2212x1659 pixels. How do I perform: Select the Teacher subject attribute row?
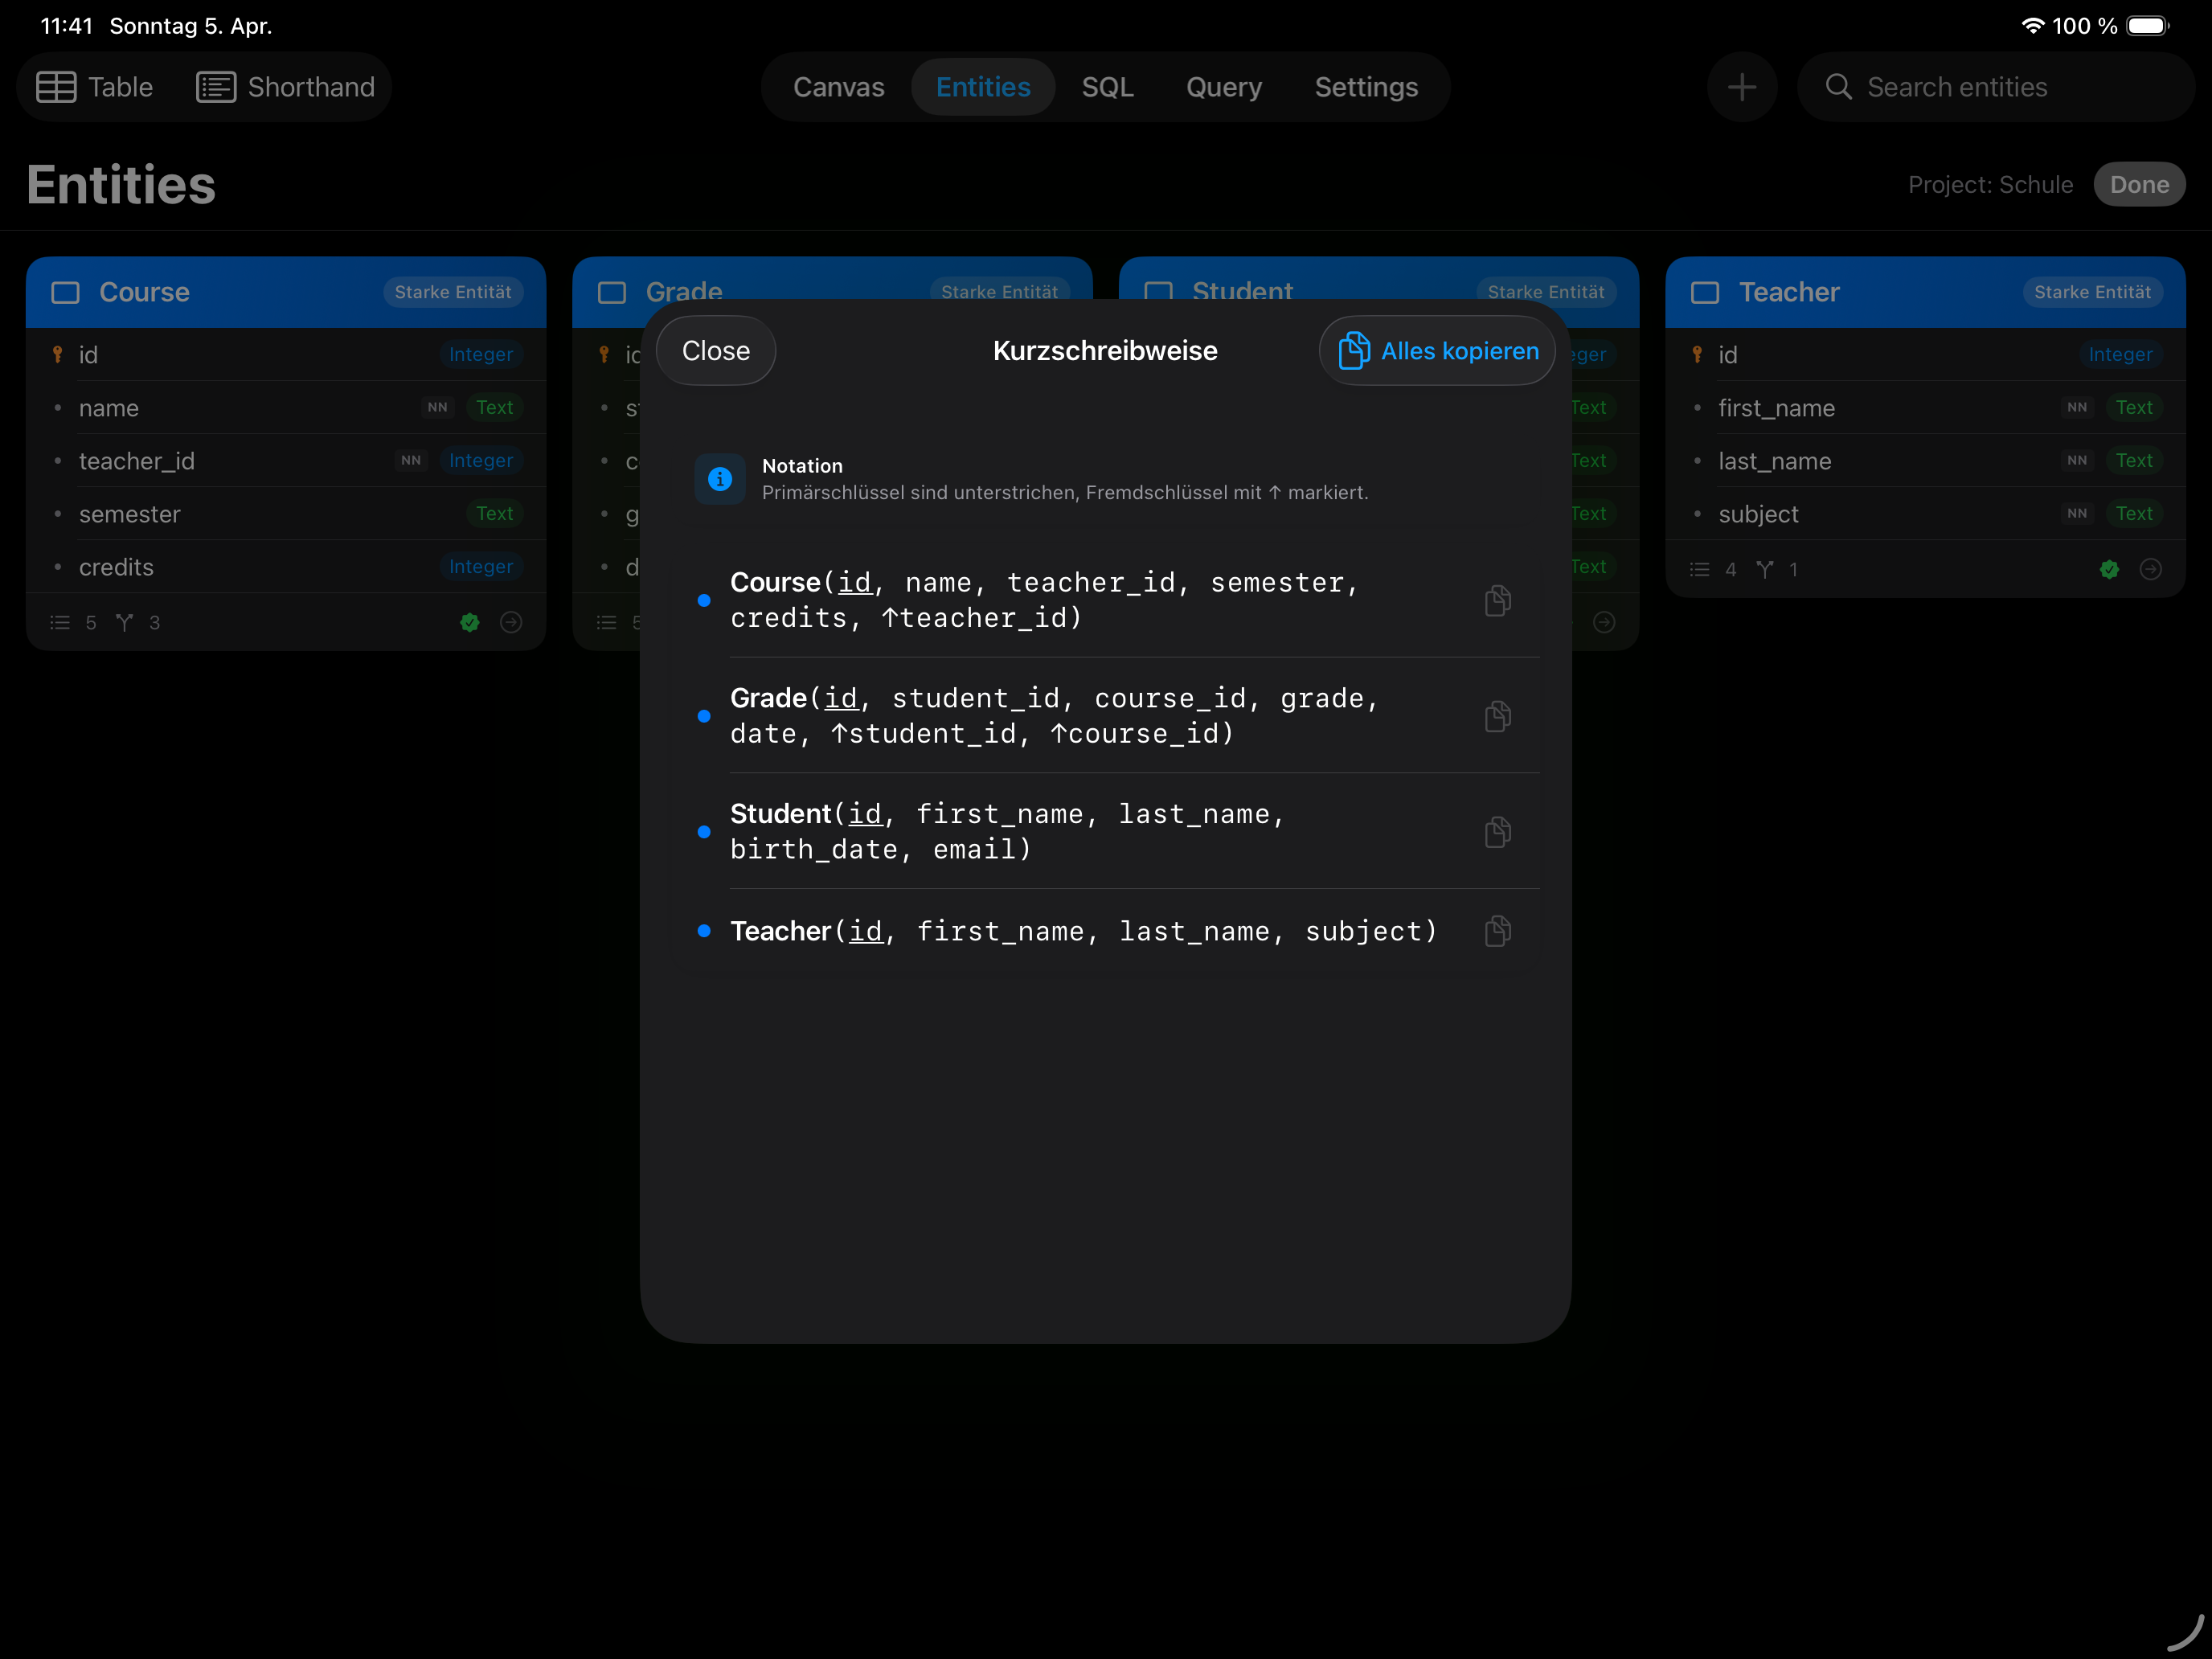tap(1925, 513)
